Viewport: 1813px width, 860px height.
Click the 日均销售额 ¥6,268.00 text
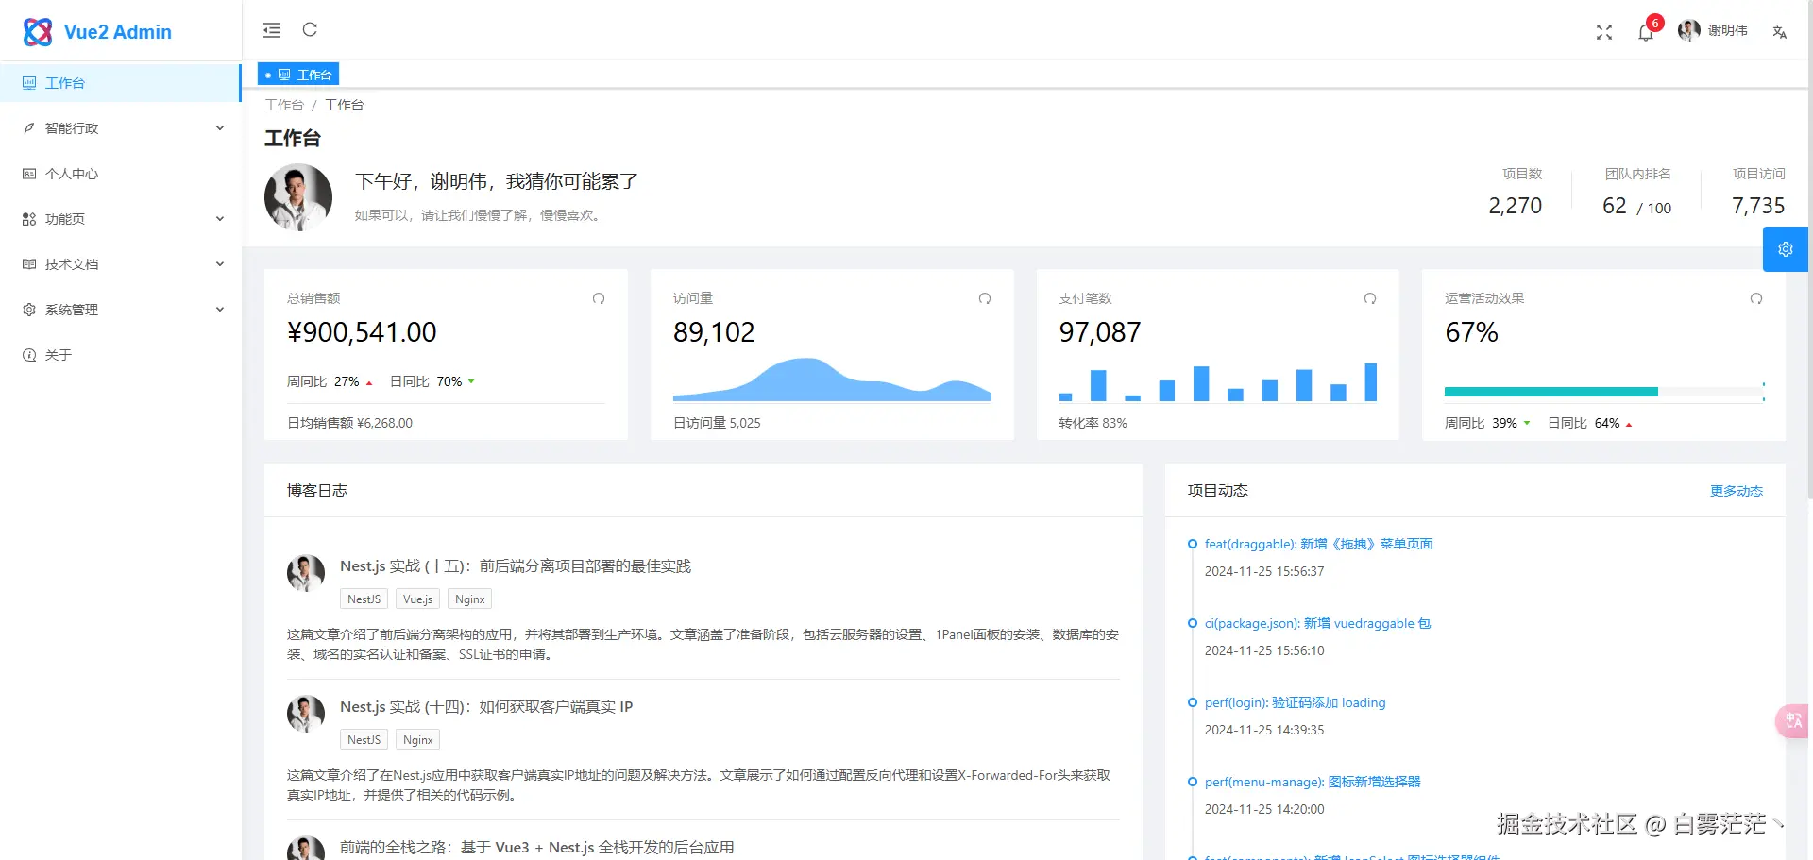tap(349, 423)
